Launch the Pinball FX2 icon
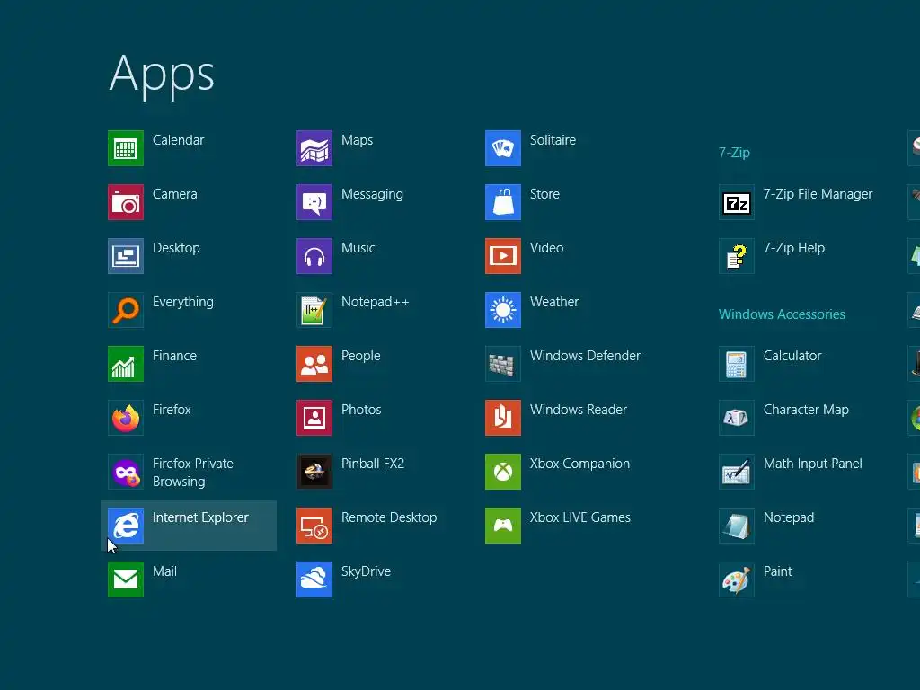 pyautogui.click(x=314, y=472)
